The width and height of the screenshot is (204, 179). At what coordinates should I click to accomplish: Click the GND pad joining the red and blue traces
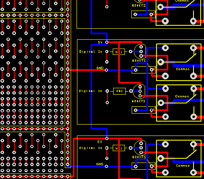click(106, 70)
